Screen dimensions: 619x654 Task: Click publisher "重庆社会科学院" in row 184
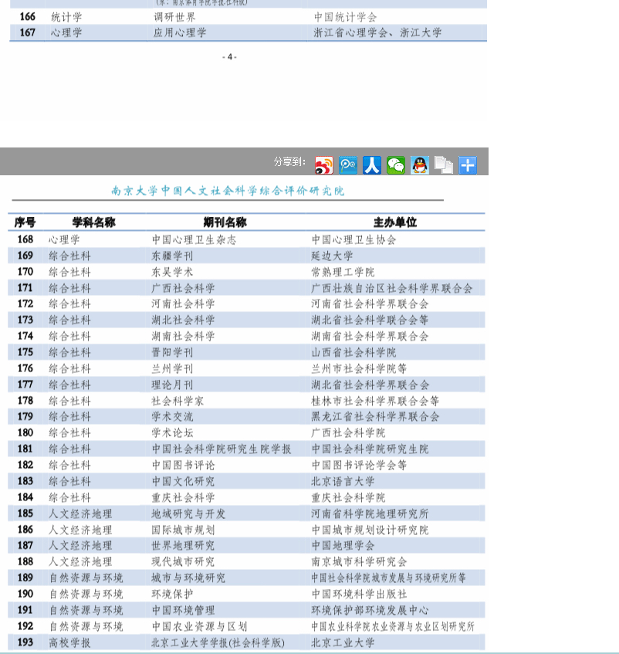click(348, 497)
